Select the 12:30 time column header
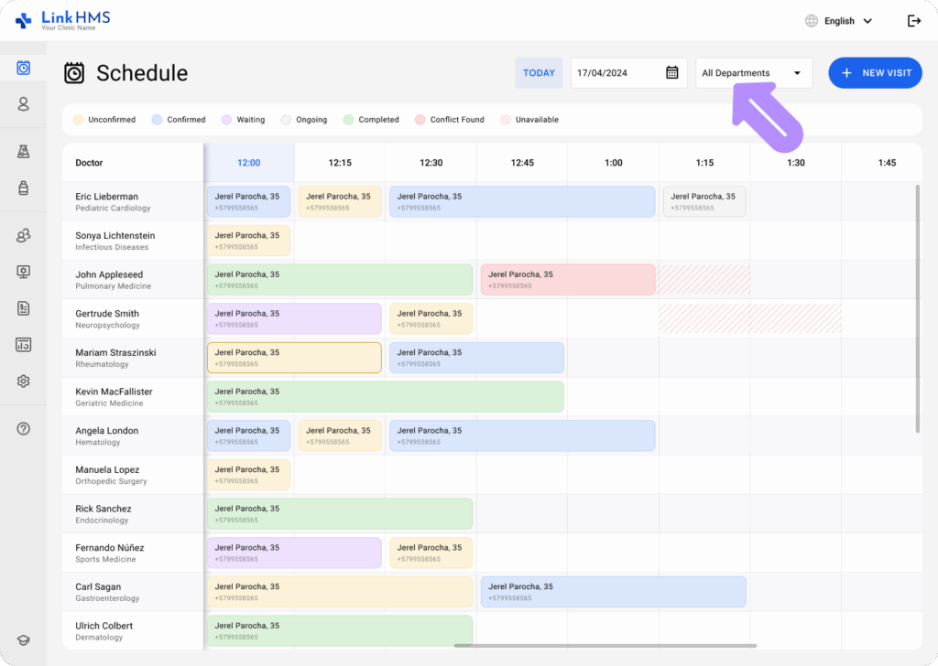Viewport: 938px width, 666px height. pyautogui.click(x=431, y=163)
